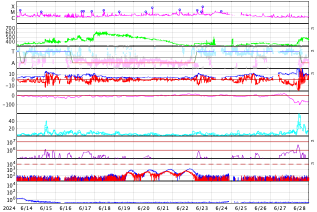
Task: Click the 10^3 tick label
Action: point(11,170)
